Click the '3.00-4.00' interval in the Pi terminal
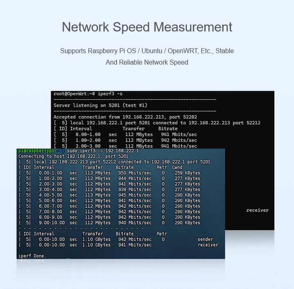The width and height of the screenshot is (294, 289). [x=50, y=190]
